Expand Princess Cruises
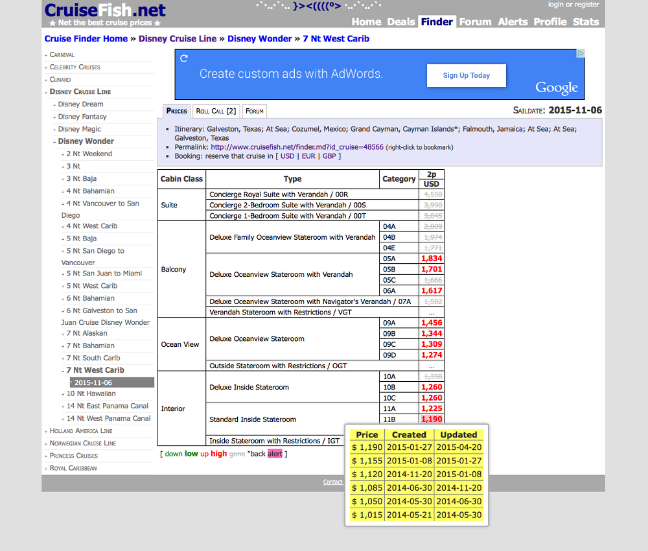Screen dimensions: 648x551 [74, 456]
